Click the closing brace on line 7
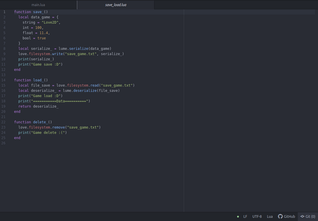318x221 pixels. pos(19,43)
